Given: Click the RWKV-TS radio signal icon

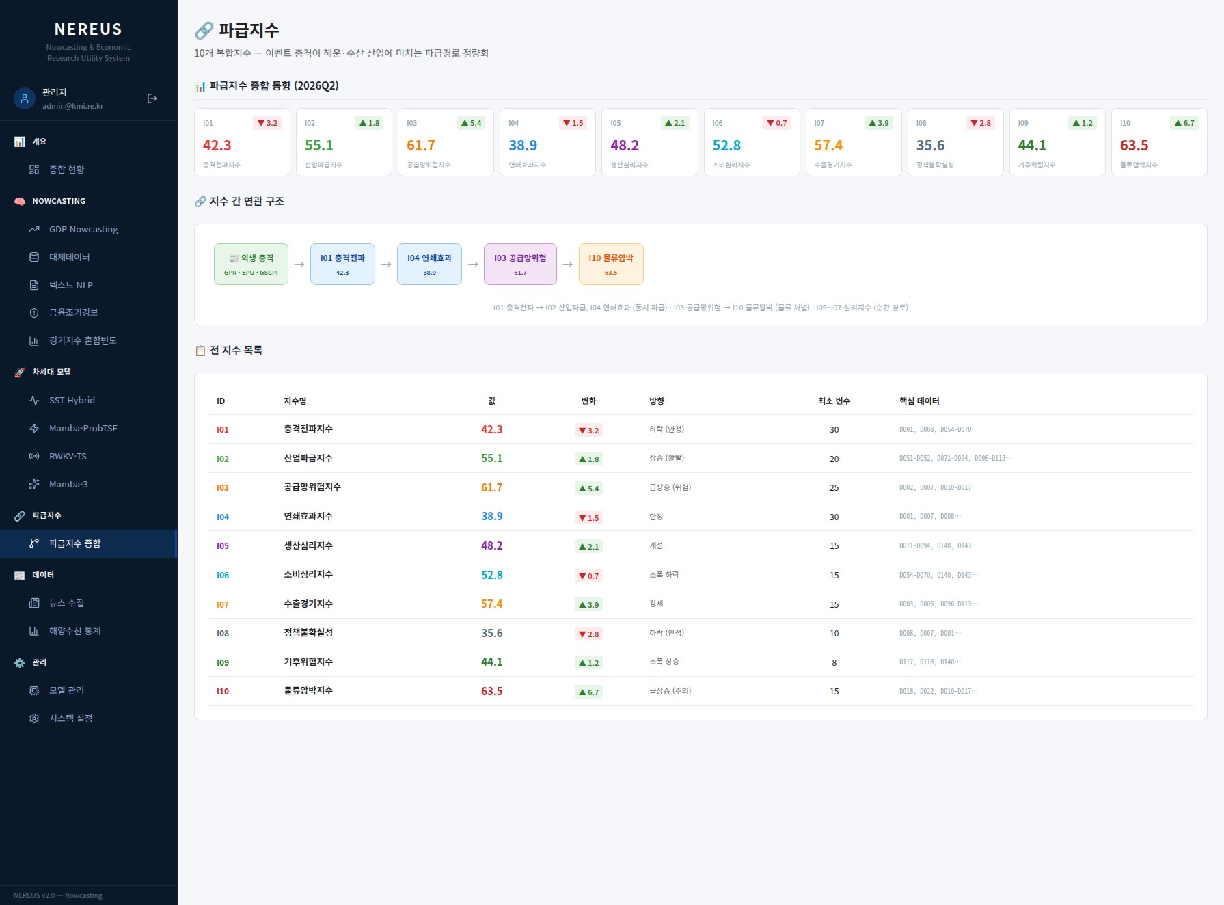Looking at the screenshot, I should coord(34,456).
